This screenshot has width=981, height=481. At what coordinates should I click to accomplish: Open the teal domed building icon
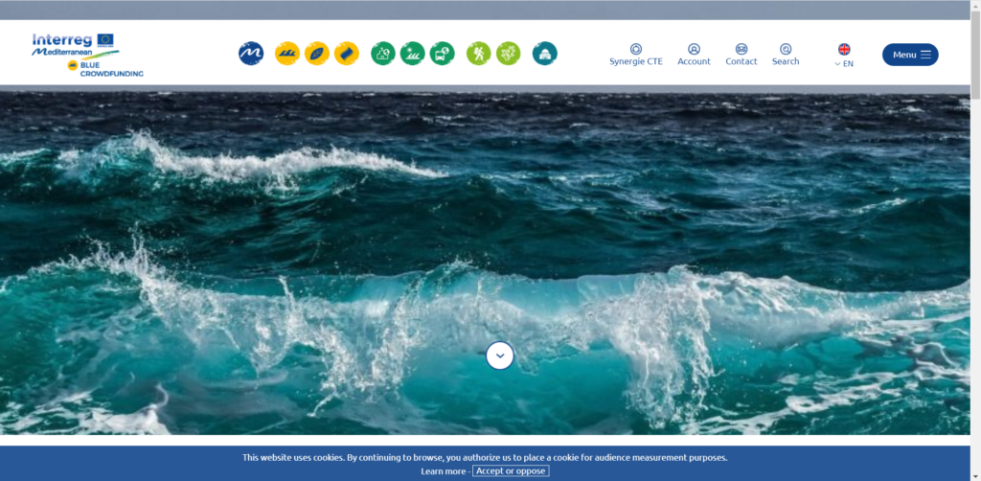pos(545,54)
